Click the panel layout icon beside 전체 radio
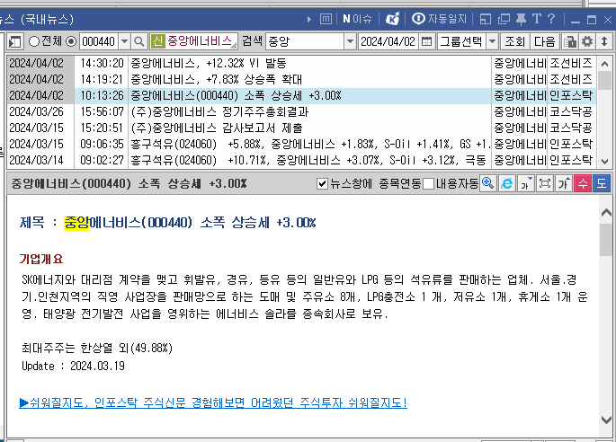This screenshot has height=442, width=616. pyautogui.click(x=15, y=41)
